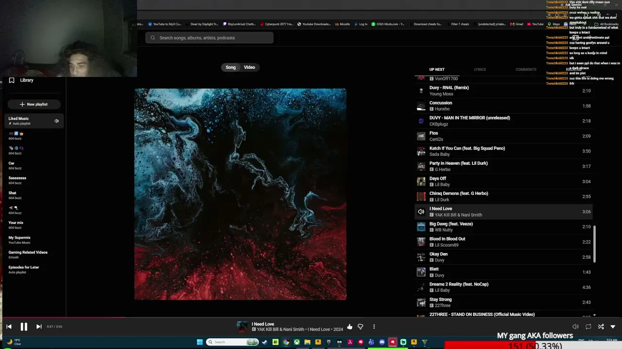Open the player bar volume control
Image resolution: width=622 pixels, height=349 pixels.
[575, 327]
